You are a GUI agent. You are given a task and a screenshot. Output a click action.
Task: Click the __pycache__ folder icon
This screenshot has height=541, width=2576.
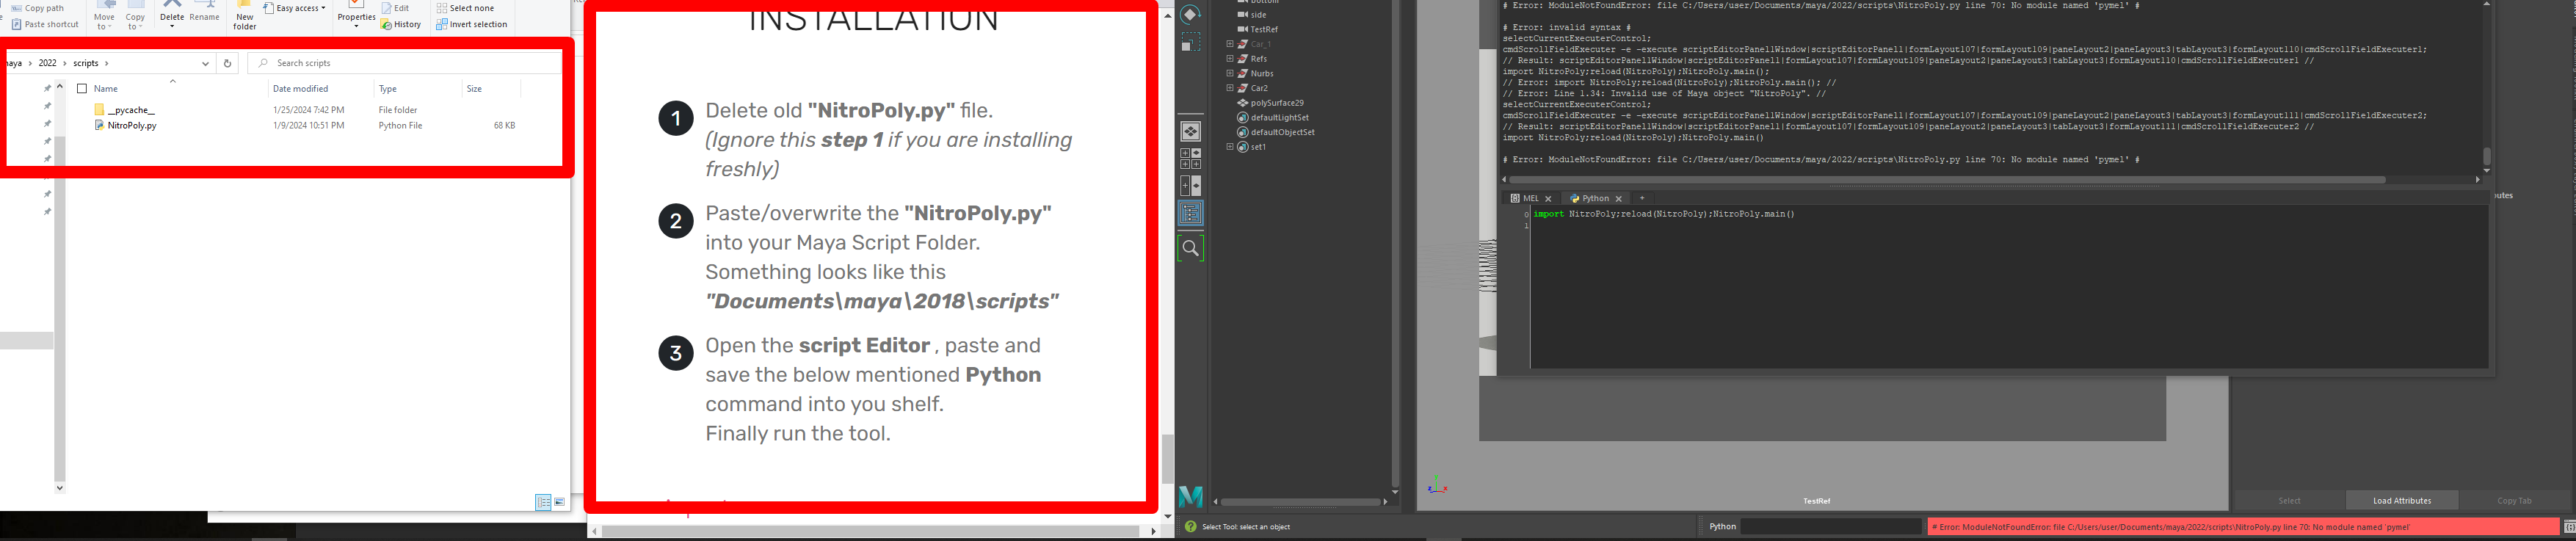click(100, 110)
